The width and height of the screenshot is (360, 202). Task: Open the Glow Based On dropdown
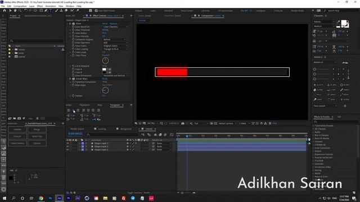coord(115,27)
